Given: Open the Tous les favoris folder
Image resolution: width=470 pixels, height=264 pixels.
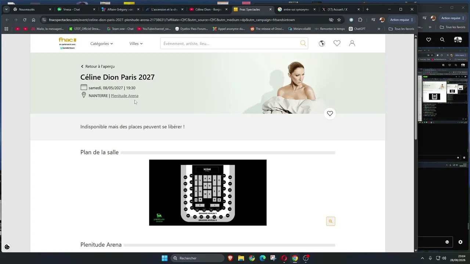Looking at the screenshot, I should tap(401, 29).
